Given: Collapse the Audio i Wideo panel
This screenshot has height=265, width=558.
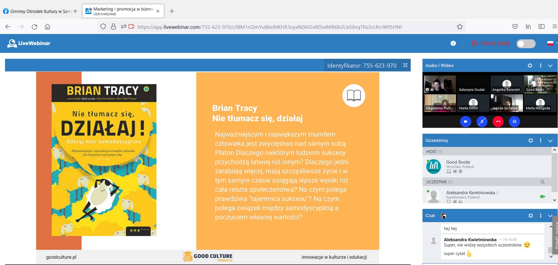Looking at the screenshot, I should 550,66.
